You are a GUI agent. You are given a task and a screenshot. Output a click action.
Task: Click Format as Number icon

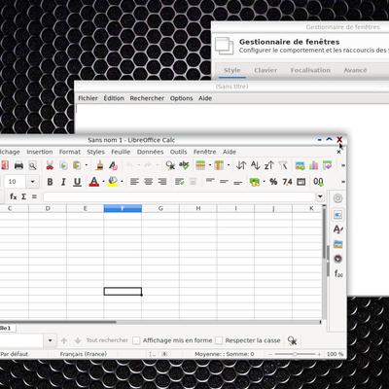click(x=287, y=182)
